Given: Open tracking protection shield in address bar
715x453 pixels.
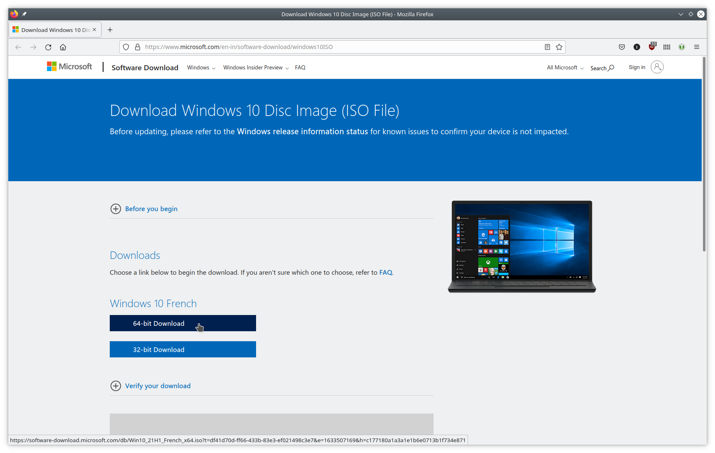Looking at the screenshot, I should click(126, 47).
